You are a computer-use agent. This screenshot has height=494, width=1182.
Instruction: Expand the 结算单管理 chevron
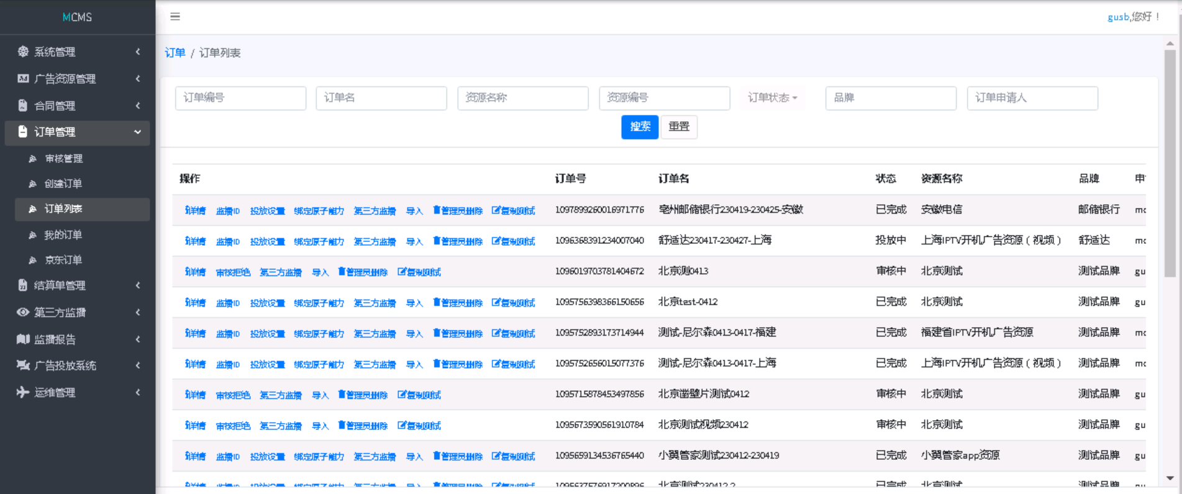[x=138, y=285]
